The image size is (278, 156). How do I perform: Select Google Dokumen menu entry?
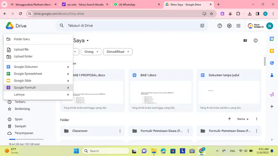coord(38,67)
